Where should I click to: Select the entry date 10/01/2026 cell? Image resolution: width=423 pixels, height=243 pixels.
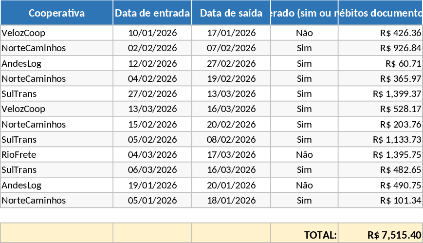pos(152,33)
